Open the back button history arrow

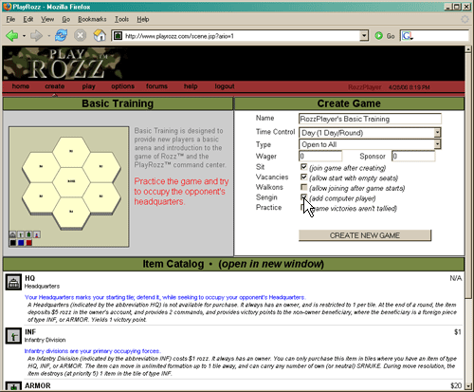(24, 36)
